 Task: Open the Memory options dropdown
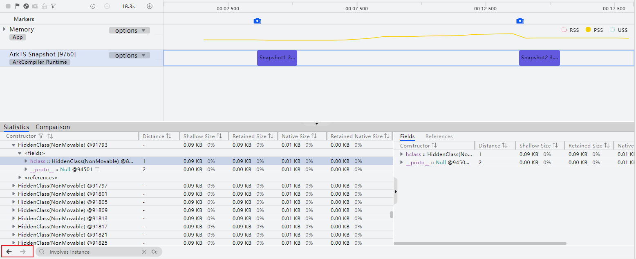130,30
